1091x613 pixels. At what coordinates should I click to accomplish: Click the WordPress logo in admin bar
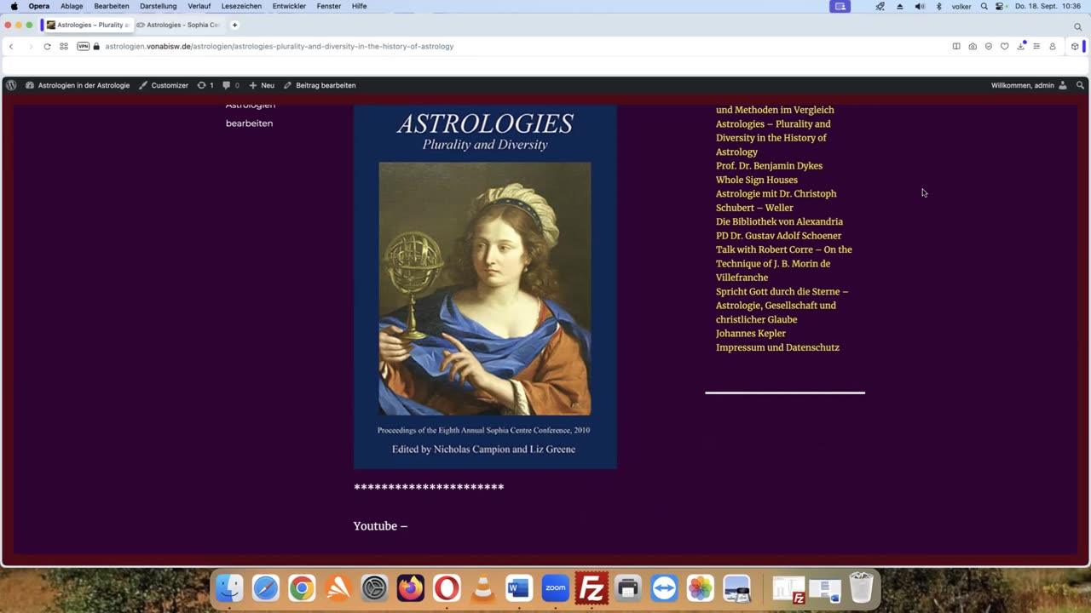11,85
